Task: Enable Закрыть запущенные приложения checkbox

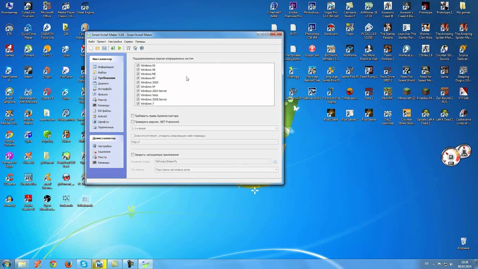Action: (133, 155)
